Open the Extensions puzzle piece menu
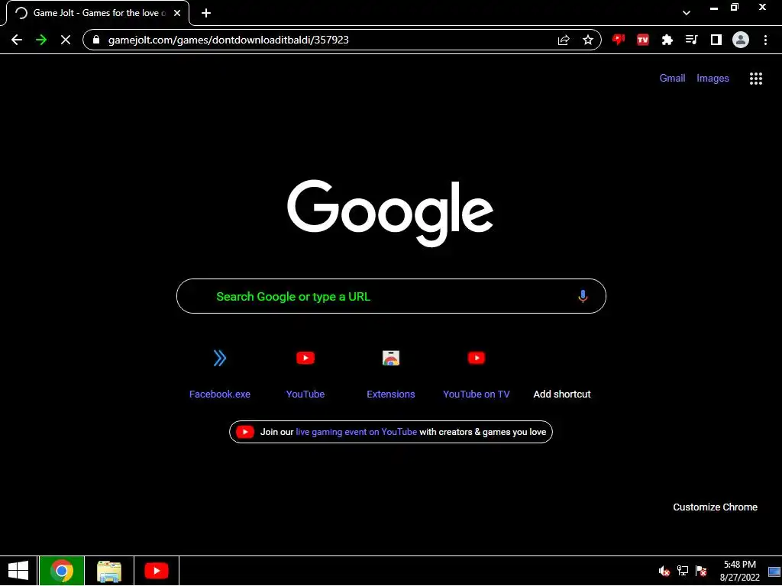This screenshot has width=782, height=586. [667, 40]
